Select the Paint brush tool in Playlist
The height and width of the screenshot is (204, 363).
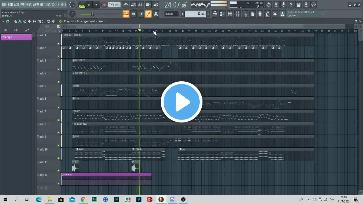coord(20,22)
